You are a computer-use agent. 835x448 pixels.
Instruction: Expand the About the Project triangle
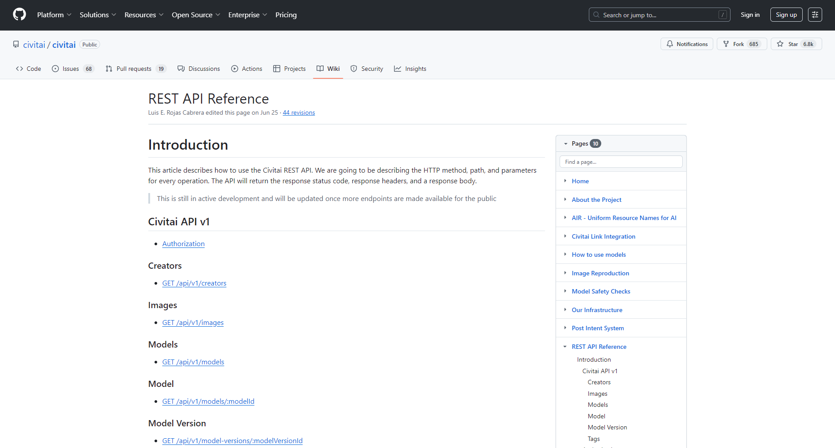coord(565,199)
